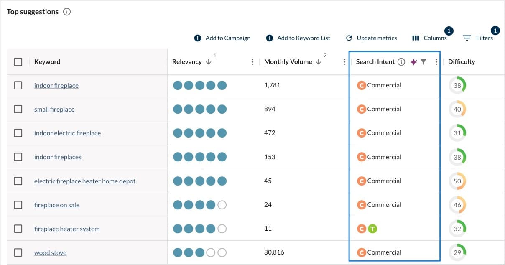Toggle the select-all checkbox in header
The height and width of the screenshot is (265, 505).
point(18,62)
